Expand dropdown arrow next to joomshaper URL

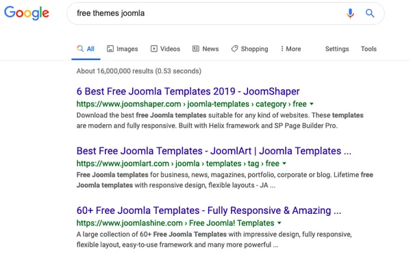click(312, 104)
